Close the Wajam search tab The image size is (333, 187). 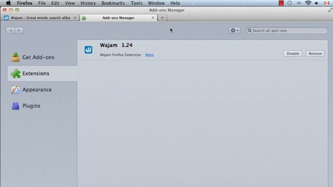click(75, 18)
